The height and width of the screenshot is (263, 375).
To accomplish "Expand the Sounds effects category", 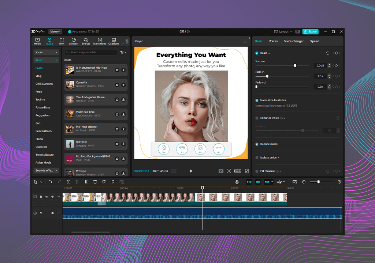I will (x=46, y=170).
